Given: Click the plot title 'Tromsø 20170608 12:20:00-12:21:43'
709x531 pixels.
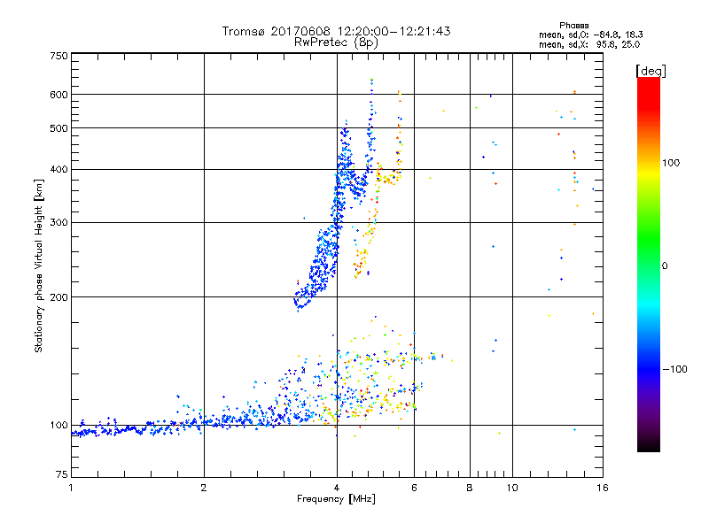Looking at the screenshot, I should click(336, 31).
